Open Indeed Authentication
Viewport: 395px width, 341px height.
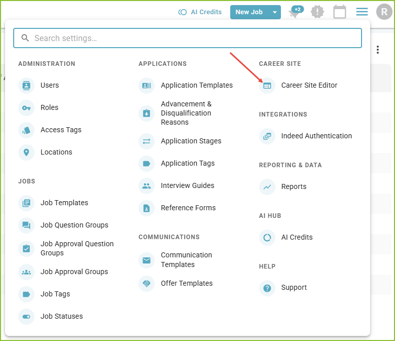click(x=316, y=136)
